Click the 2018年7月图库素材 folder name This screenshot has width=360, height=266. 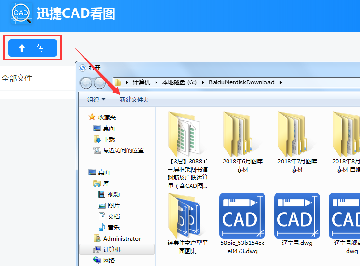click(297, 165)
